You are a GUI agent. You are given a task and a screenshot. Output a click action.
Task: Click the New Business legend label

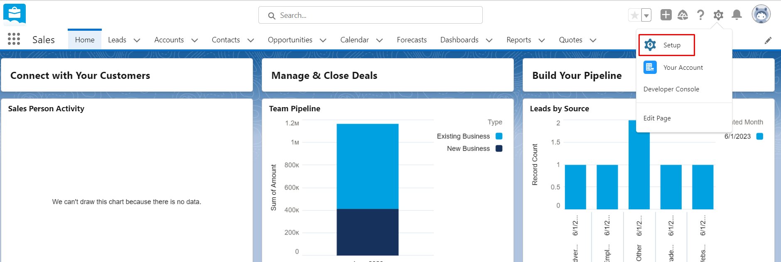[468, 149]
